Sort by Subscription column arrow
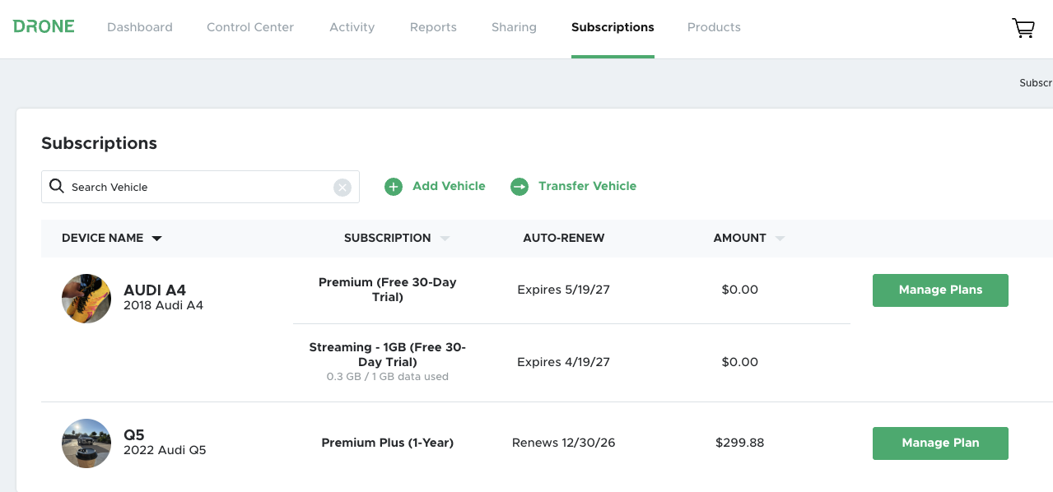 445,239
